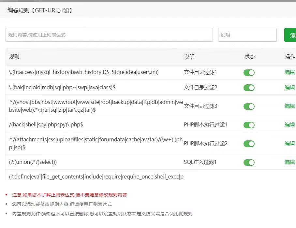
Task: Disable the SQL注入过滤1 rule switch
Action: click(249, 162)
